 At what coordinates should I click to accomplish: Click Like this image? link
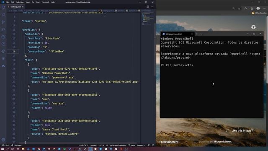pyautogui.click(x=242, y=130)
